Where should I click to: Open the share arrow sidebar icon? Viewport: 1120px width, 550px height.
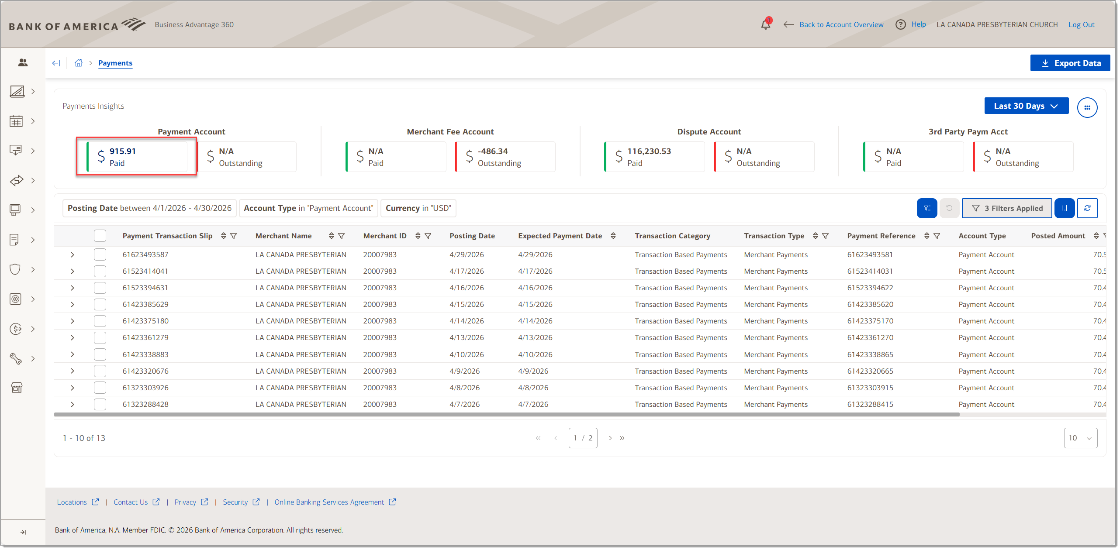tap(17, 180)
